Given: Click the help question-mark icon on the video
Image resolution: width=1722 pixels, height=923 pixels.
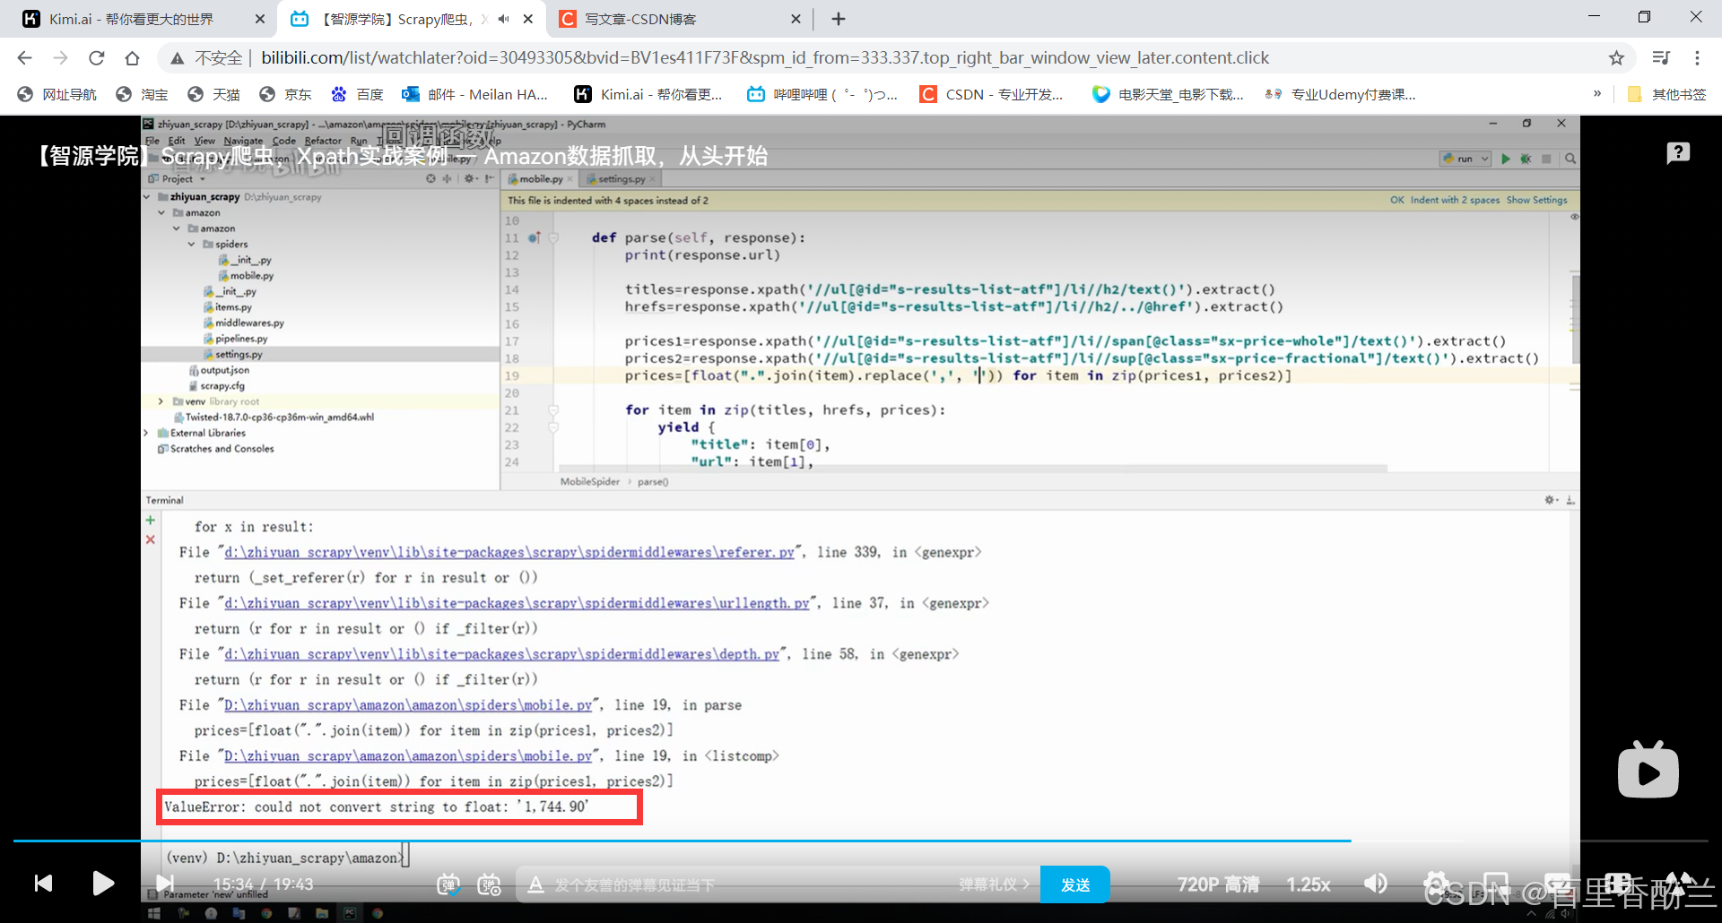Looking at the screenshot, I should [1678, 153].
